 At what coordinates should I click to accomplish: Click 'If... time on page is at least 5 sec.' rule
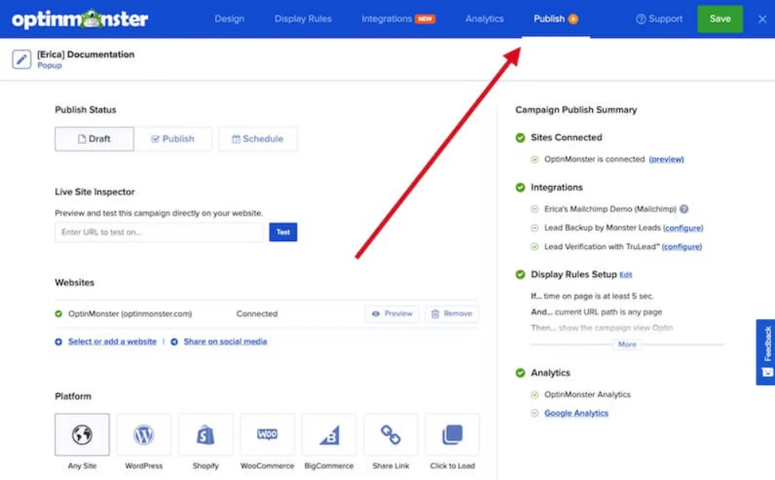[x=592, y=296]
